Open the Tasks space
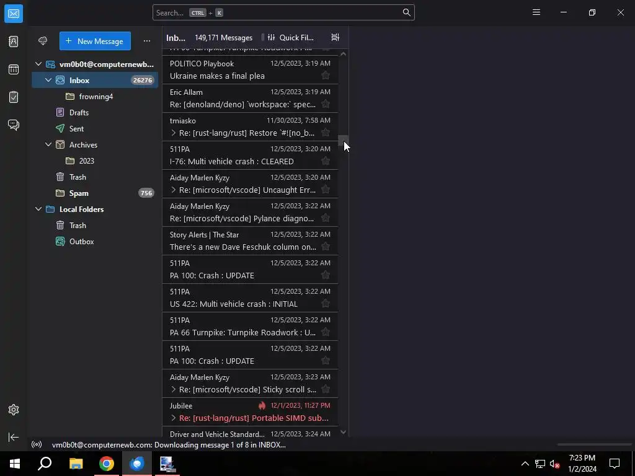This screenshot has height=476, width=635. pyautogui.click(x=14, y=97)
